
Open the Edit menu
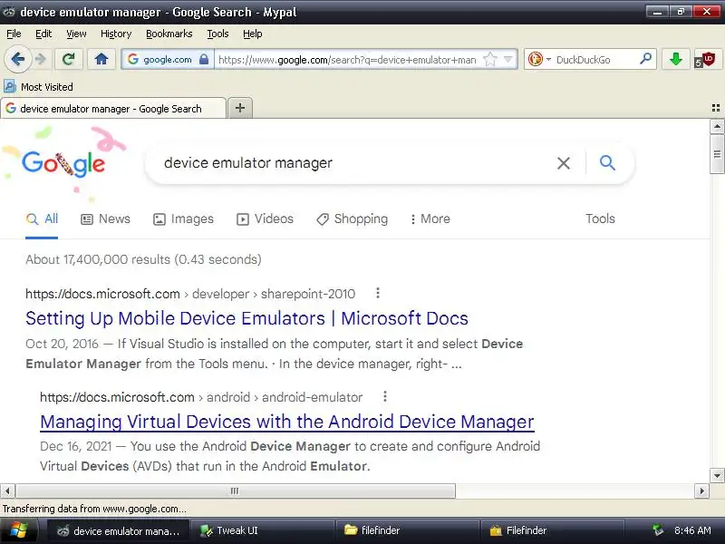(43, 34)
